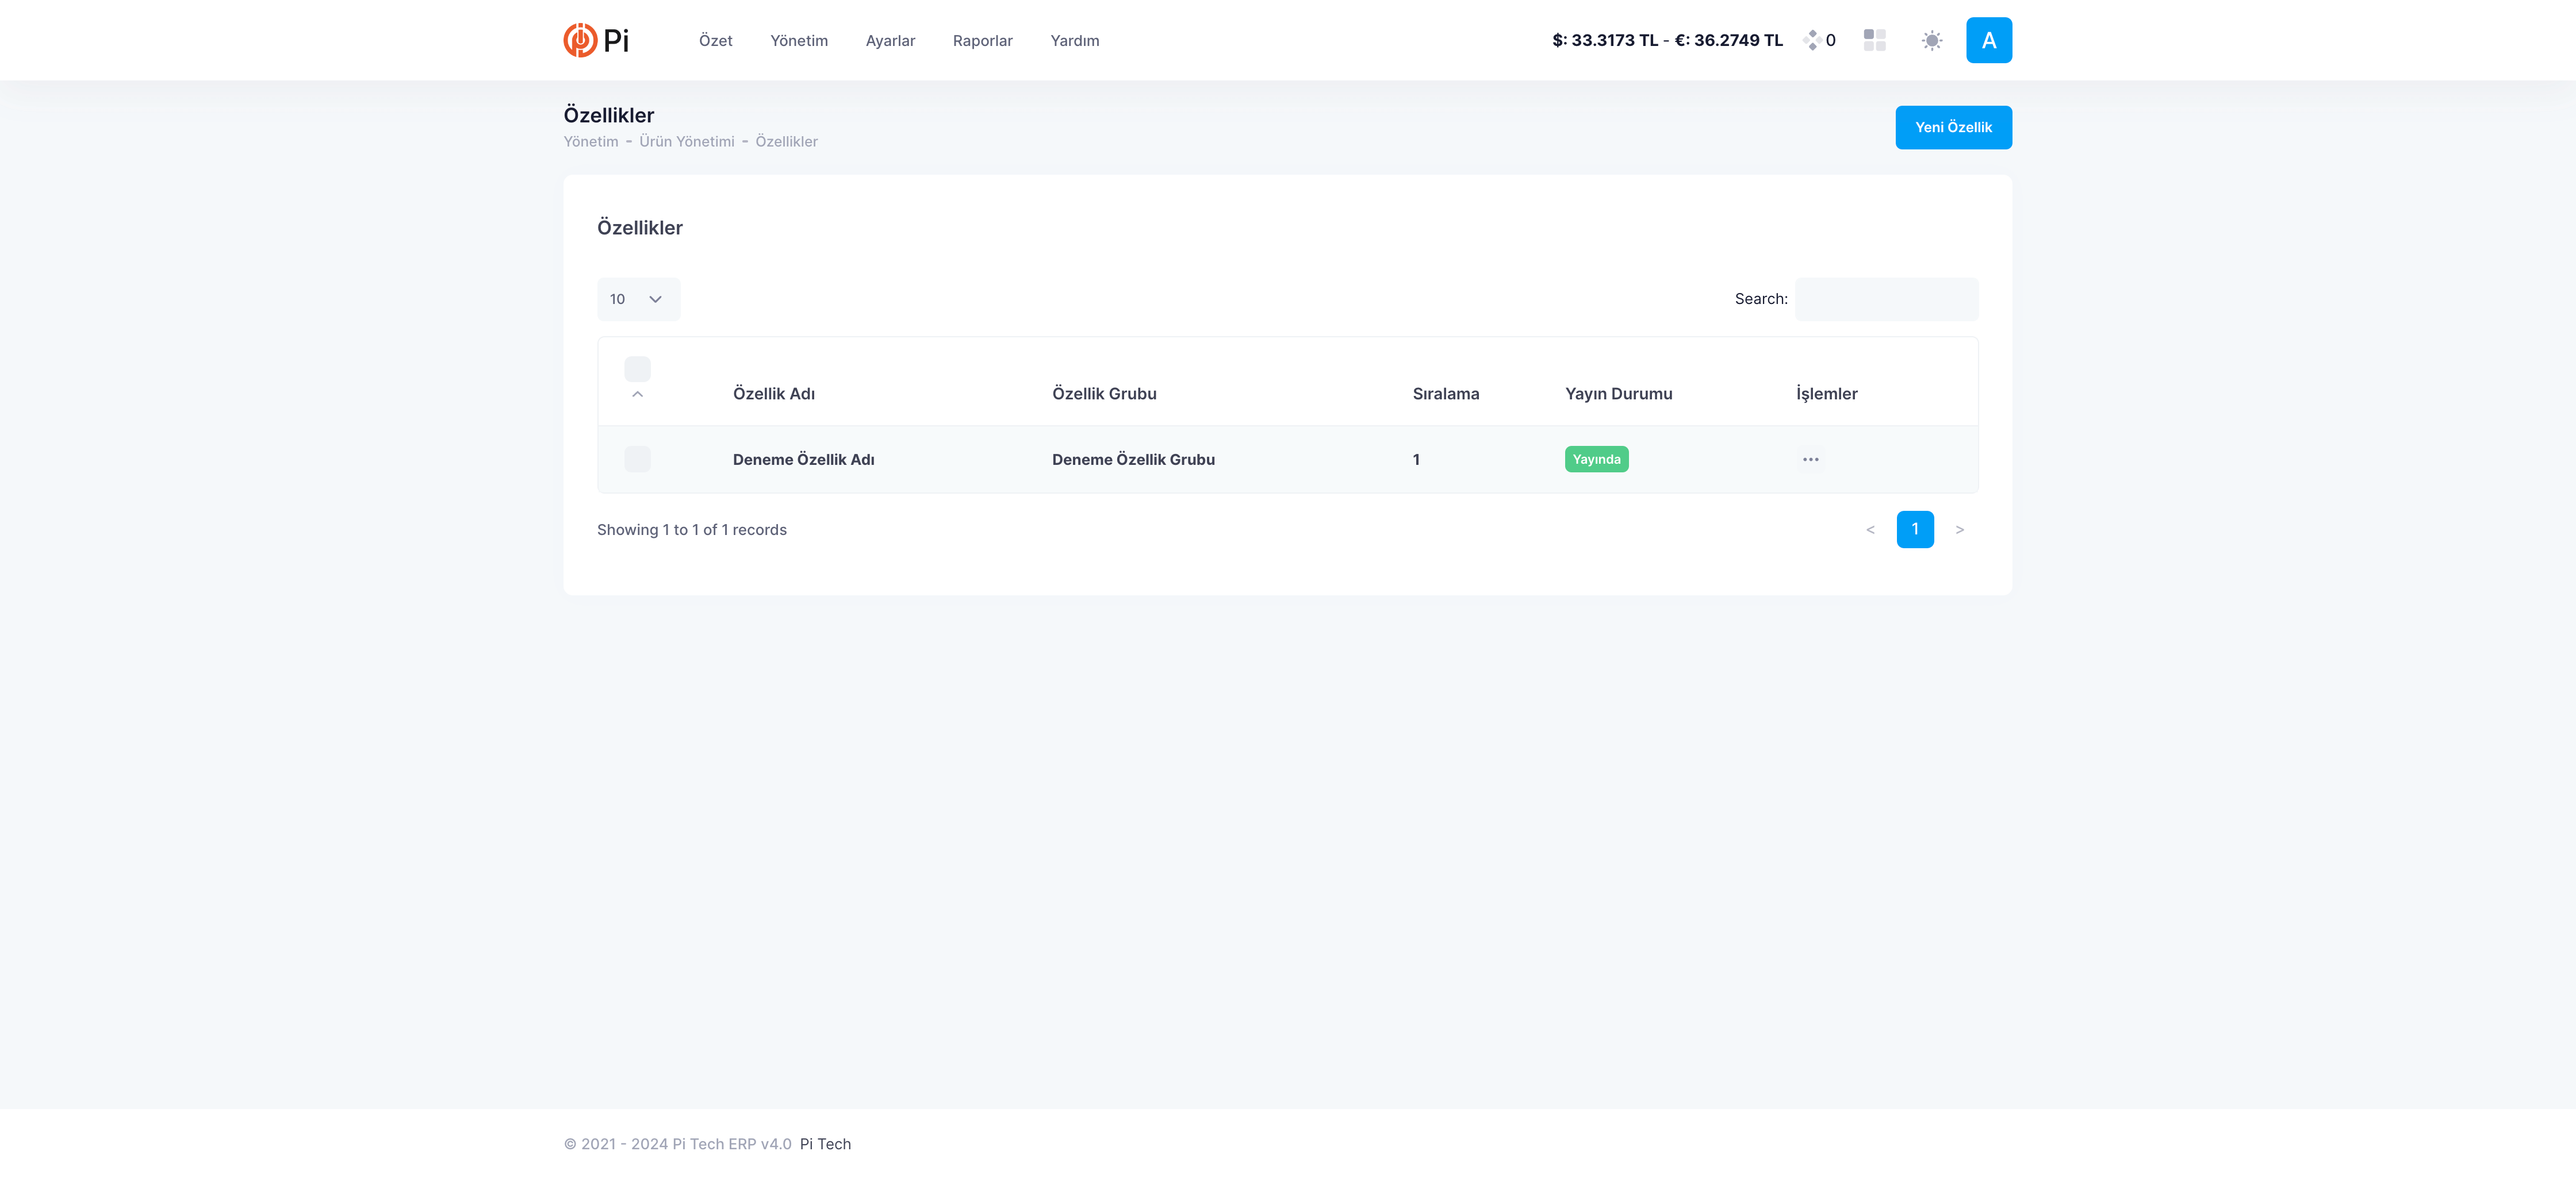Image resolution: width=2576 pixels, height=1178 pixels.
Task: Go to the next page arrow
Action: (1959, 530)
